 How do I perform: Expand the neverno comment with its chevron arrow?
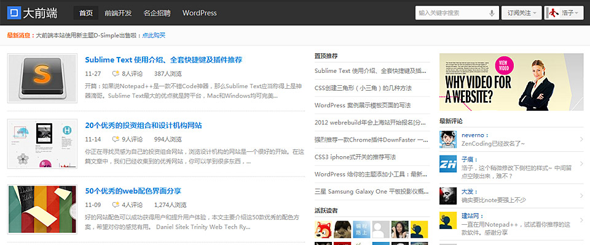[x=581, y=140]
